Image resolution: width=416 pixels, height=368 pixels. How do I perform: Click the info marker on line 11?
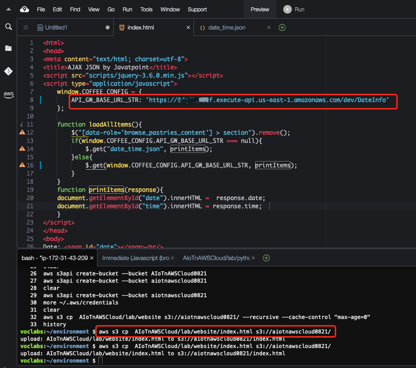click(x=21, y=124)
